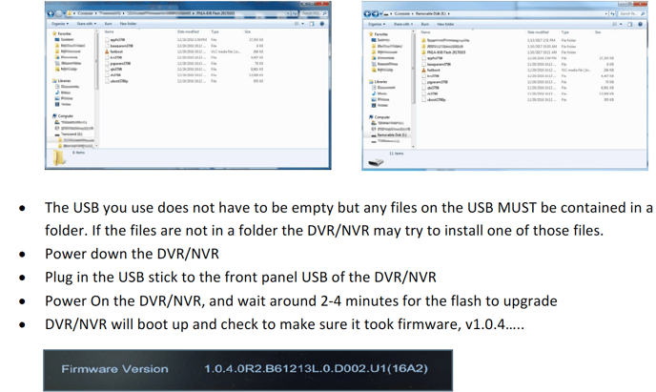Click the left window navigation pane scrollbar
656x392 pixels.
tap(97, 86)
